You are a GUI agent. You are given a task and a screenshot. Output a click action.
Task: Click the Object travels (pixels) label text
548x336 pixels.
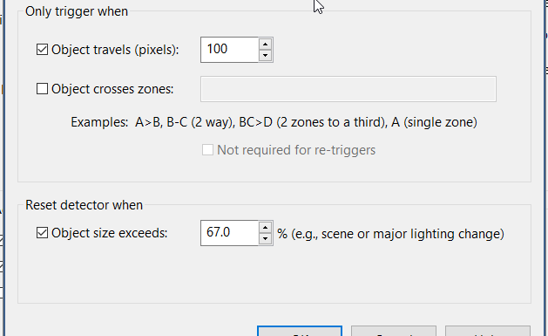point(115,50)
